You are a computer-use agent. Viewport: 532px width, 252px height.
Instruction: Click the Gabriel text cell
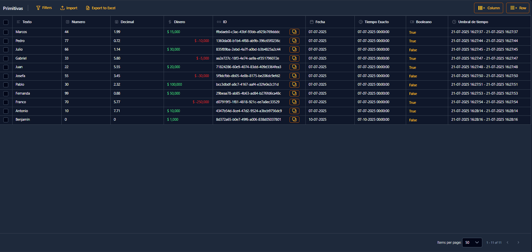pos(21,58)
